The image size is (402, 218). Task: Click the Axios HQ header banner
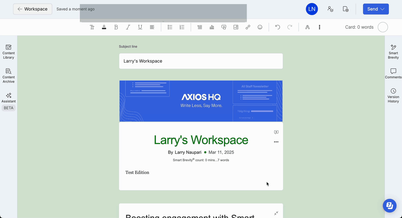tap(201, 101)
